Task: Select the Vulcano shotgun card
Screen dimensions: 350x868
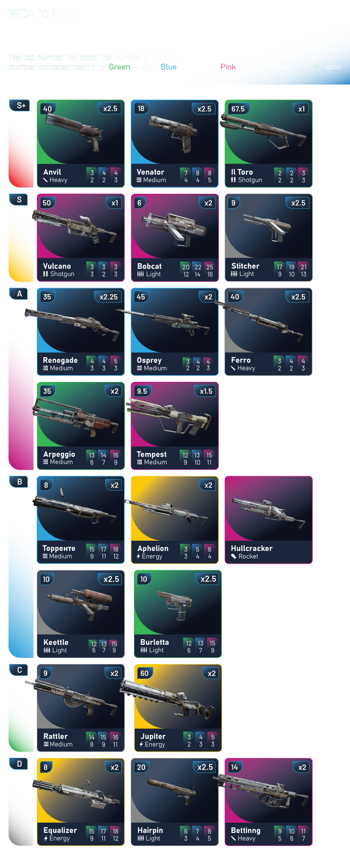Action: pos(81,238)
